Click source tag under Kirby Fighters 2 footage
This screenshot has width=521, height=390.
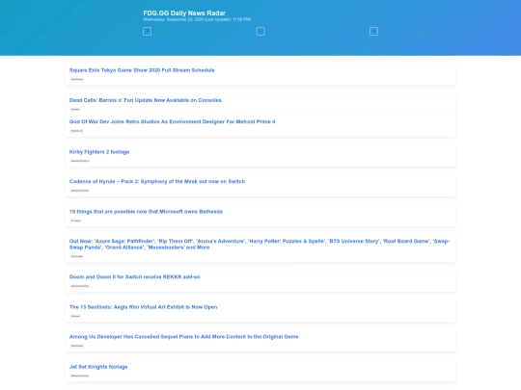pyautogui.click(x=80, y=161)
